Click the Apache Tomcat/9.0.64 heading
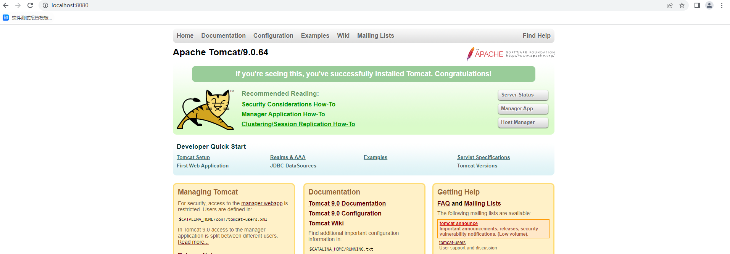730x254 pixels. pos(221,52)
